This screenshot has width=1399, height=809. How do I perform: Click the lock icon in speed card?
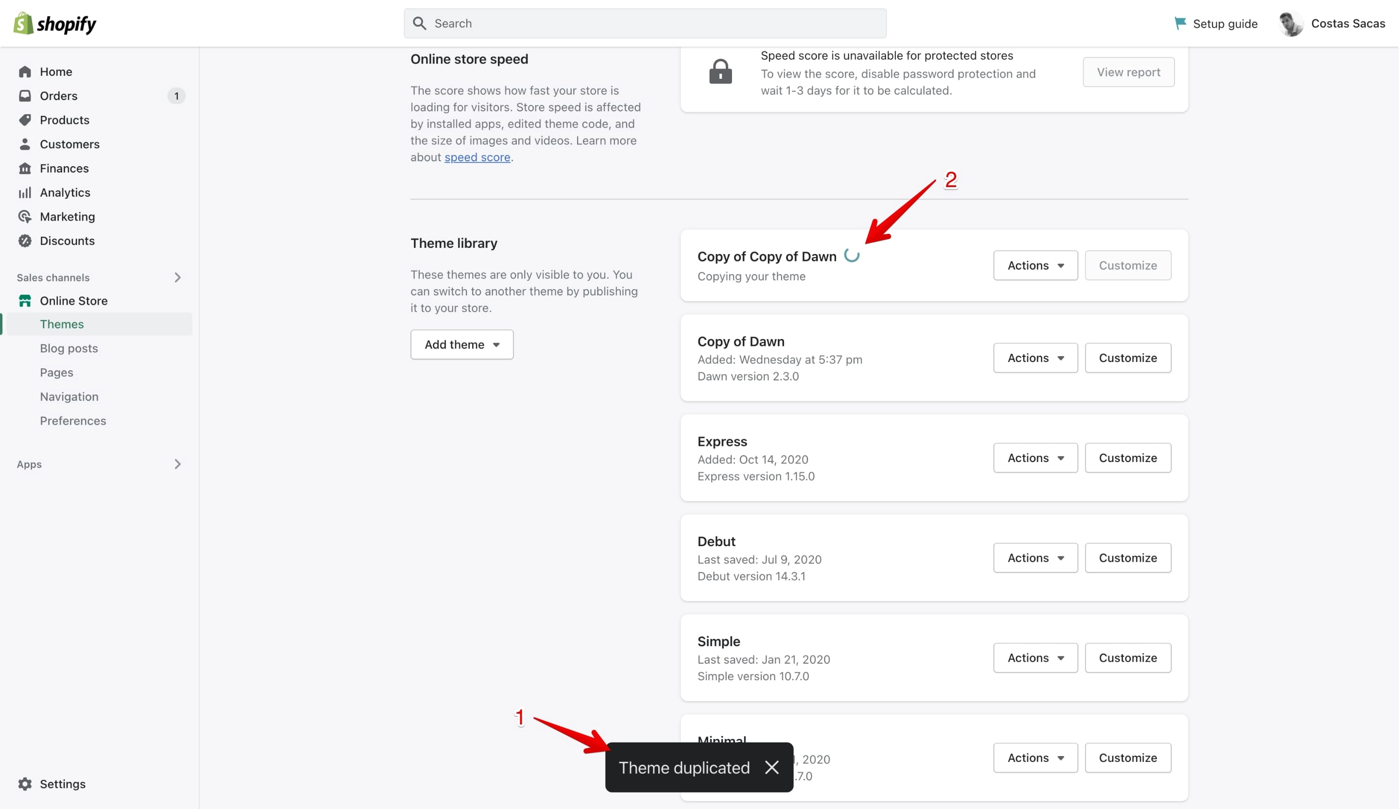(720, 71)
